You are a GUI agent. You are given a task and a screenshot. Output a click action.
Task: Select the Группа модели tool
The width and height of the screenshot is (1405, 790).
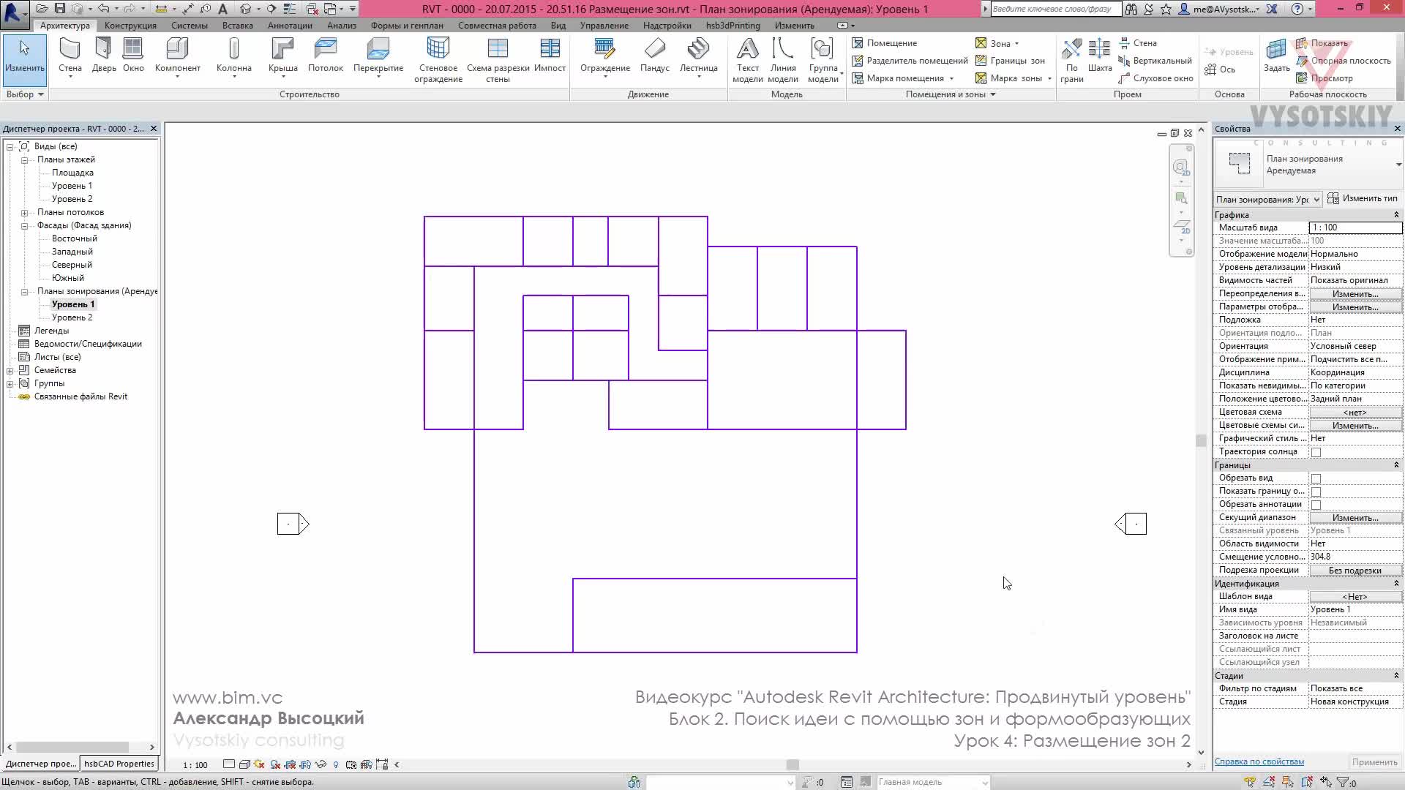823,60
